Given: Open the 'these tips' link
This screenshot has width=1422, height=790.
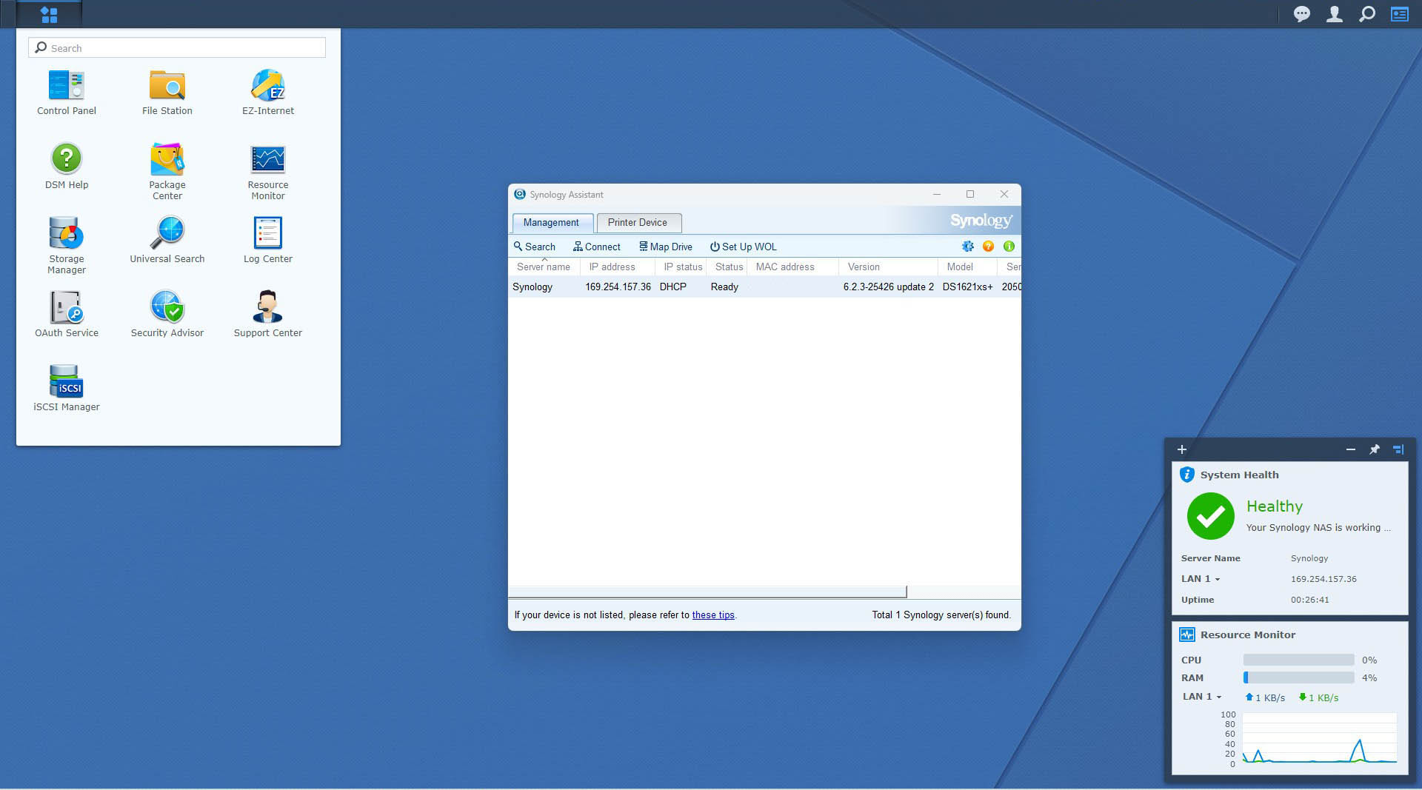Looking at the screenshot, I should [713, 615].
